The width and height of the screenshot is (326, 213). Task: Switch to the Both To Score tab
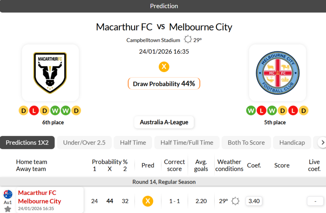[x=246, y=143]
